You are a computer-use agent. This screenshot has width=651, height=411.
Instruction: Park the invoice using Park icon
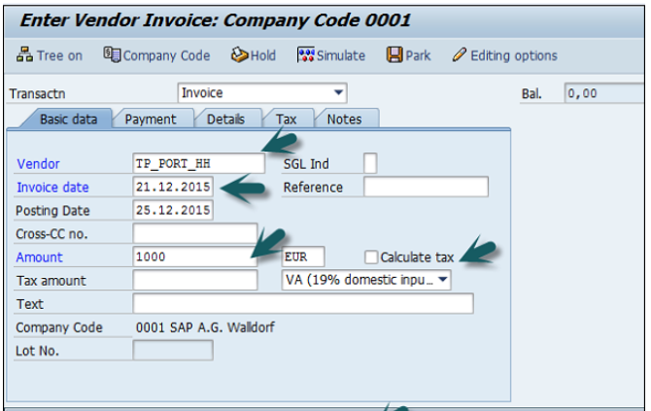pyautogui.click(x=394, y=55)
